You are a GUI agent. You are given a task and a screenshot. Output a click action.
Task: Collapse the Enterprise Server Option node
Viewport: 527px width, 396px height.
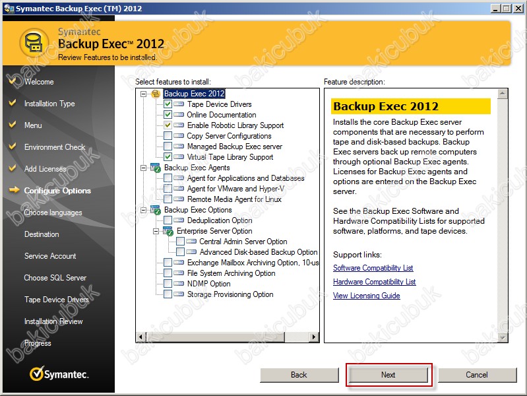pos(156,231)
